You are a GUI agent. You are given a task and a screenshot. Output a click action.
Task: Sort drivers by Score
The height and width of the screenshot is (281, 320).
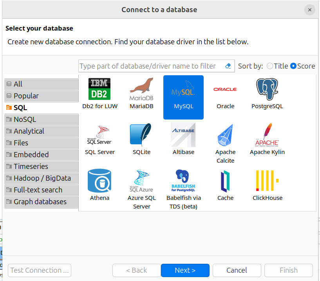tap(293, 66)
